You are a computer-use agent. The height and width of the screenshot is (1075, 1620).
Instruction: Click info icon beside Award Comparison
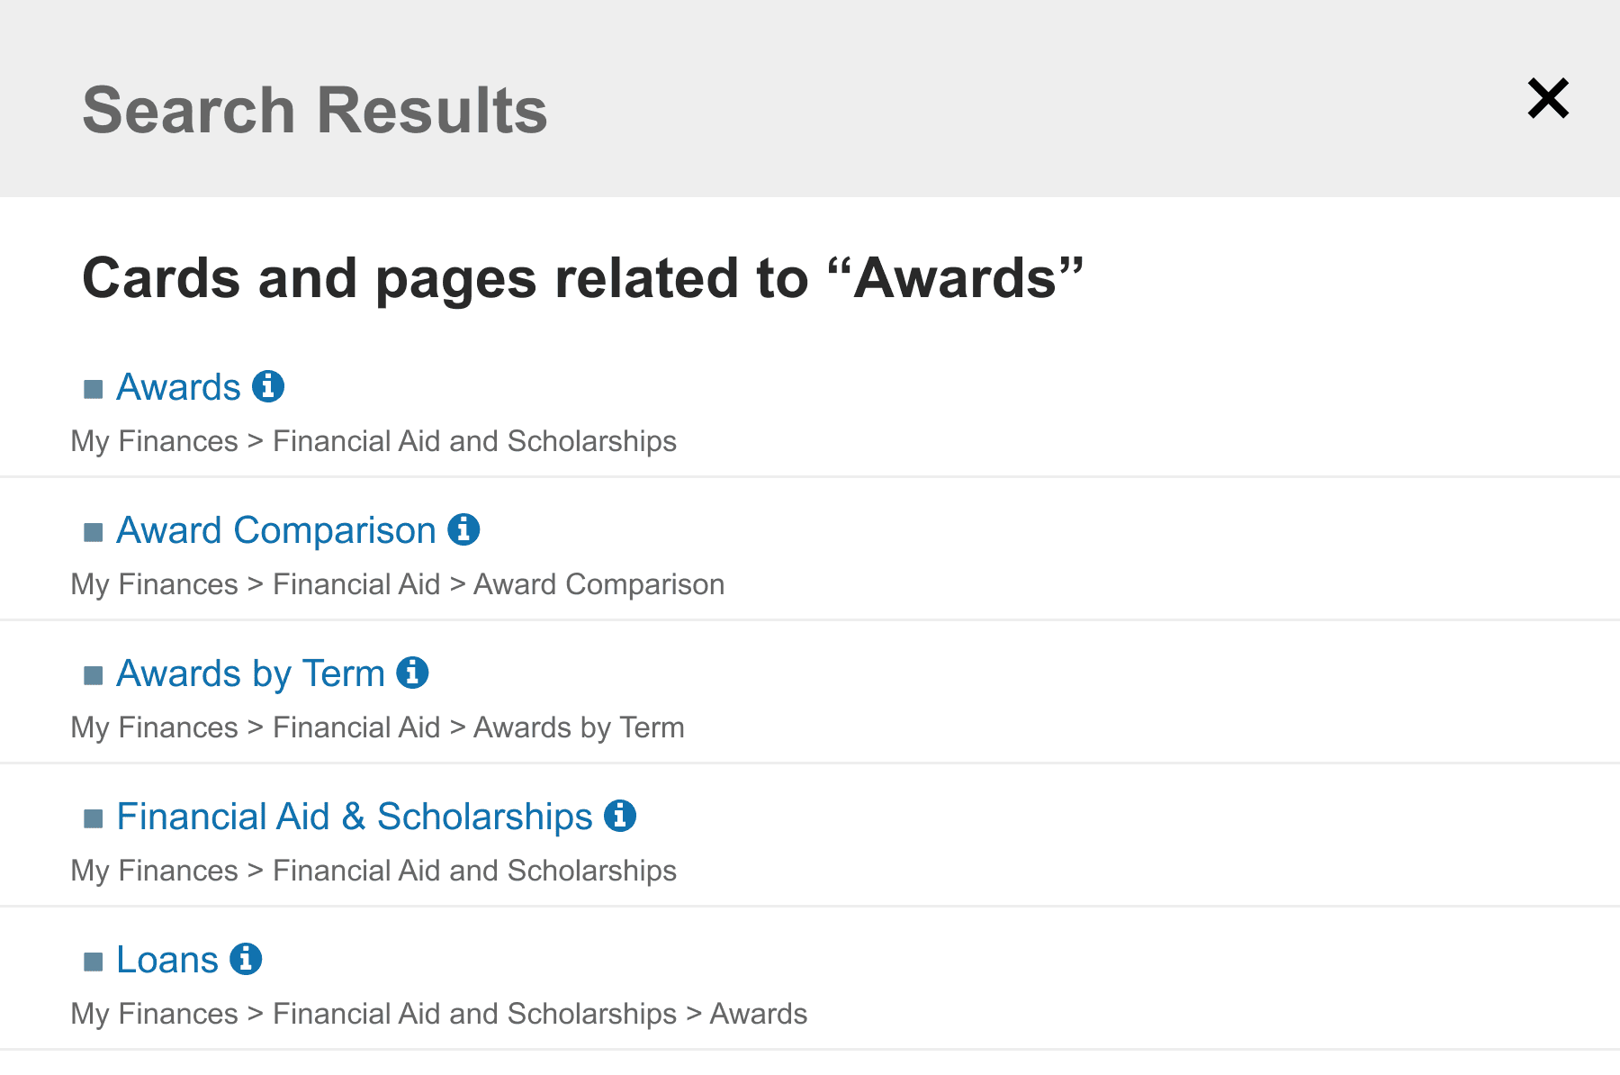[x=463, y=530]
